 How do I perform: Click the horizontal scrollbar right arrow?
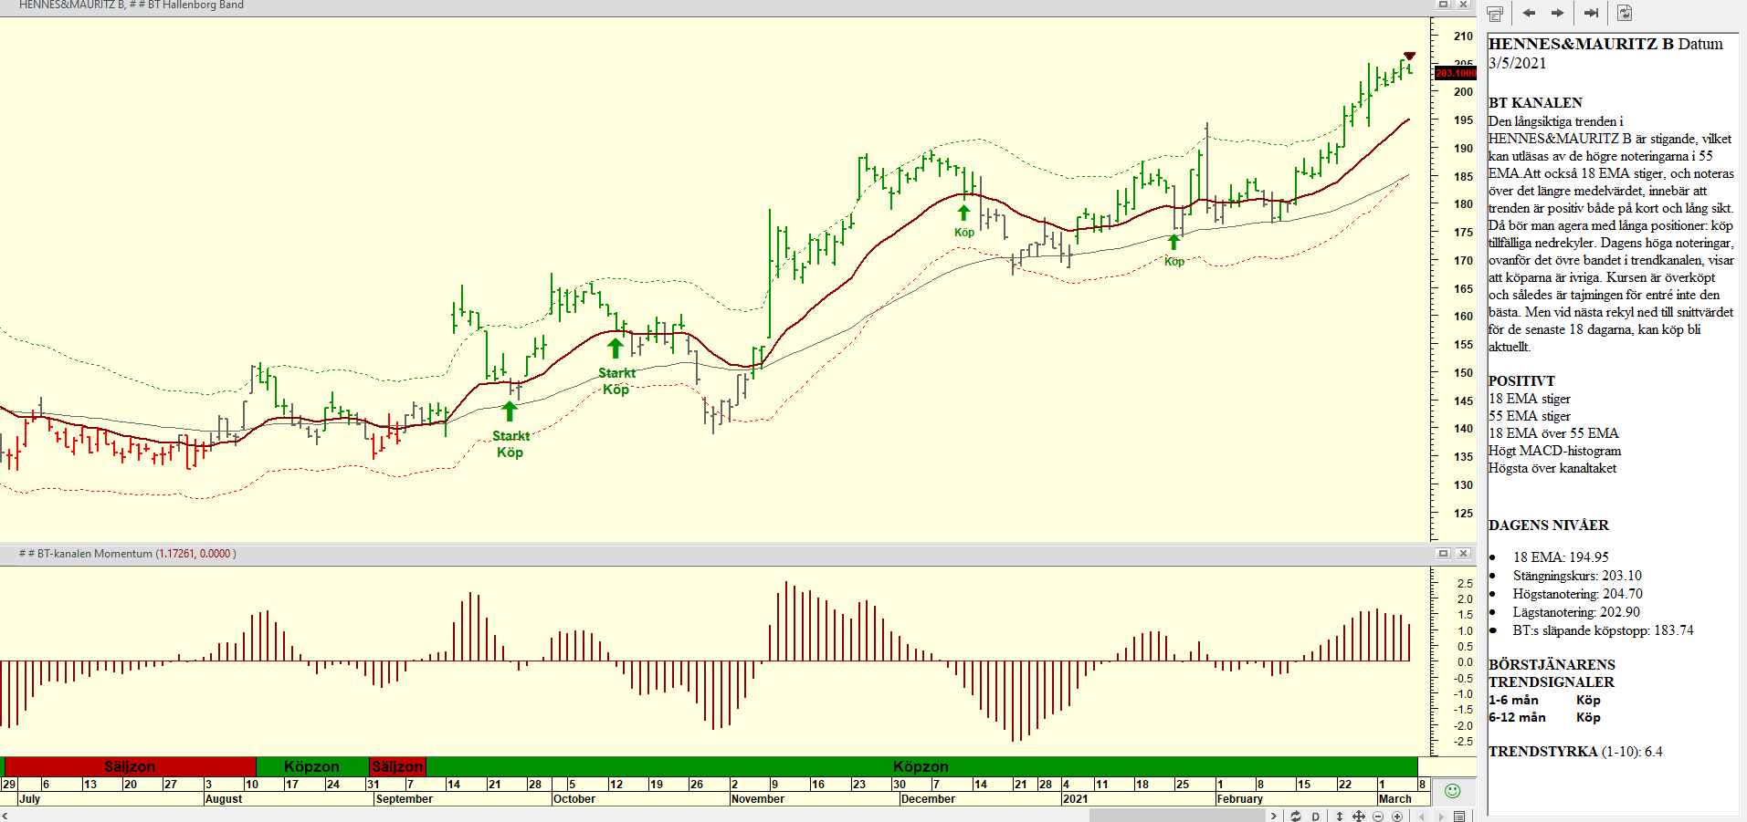tap(1274, 816)
